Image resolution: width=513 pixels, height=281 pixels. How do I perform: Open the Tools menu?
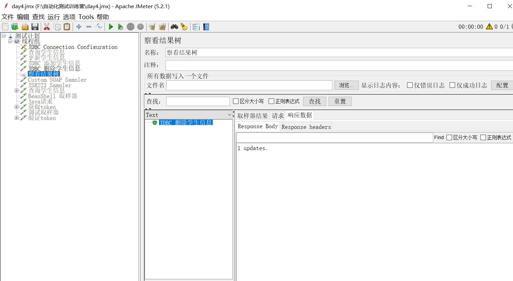86,17
